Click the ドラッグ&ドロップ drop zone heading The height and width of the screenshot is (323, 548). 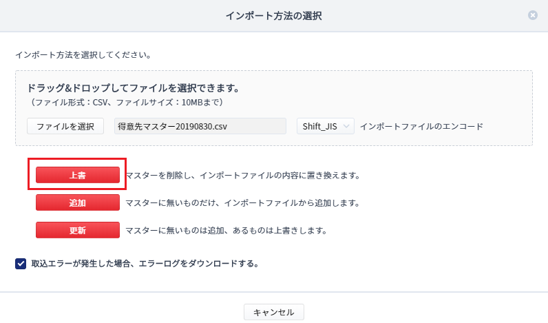(133, 88)
